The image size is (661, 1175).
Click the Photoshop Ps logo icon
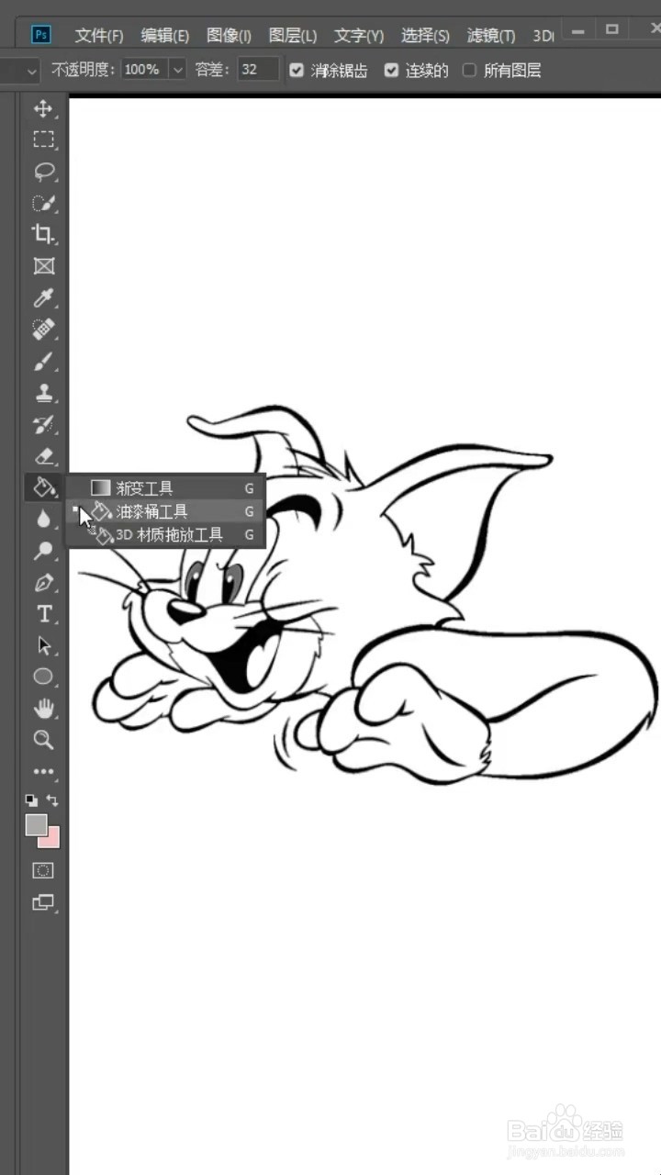coord(41,35)
